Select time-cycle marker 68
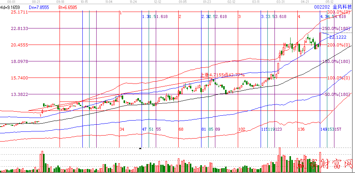Screen dimensions: 355x173 (181, 129)
